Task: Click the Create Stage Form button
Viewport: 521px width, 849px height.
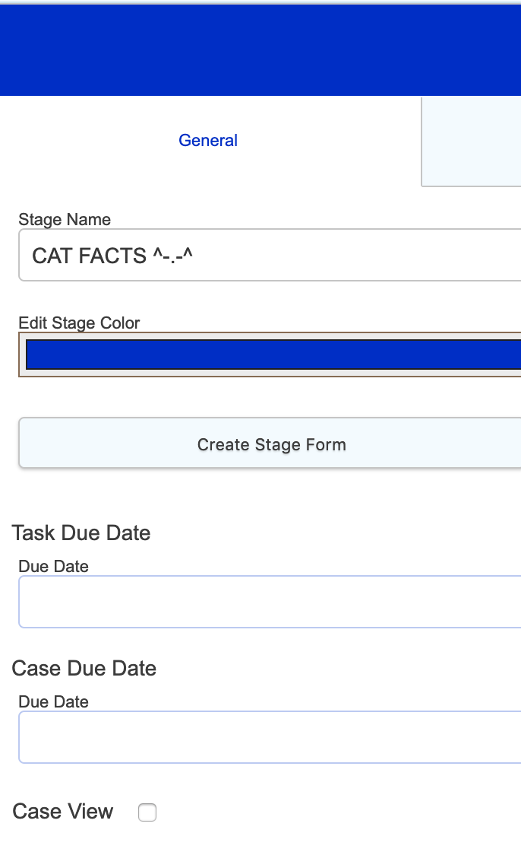Action: pos(271,444)
